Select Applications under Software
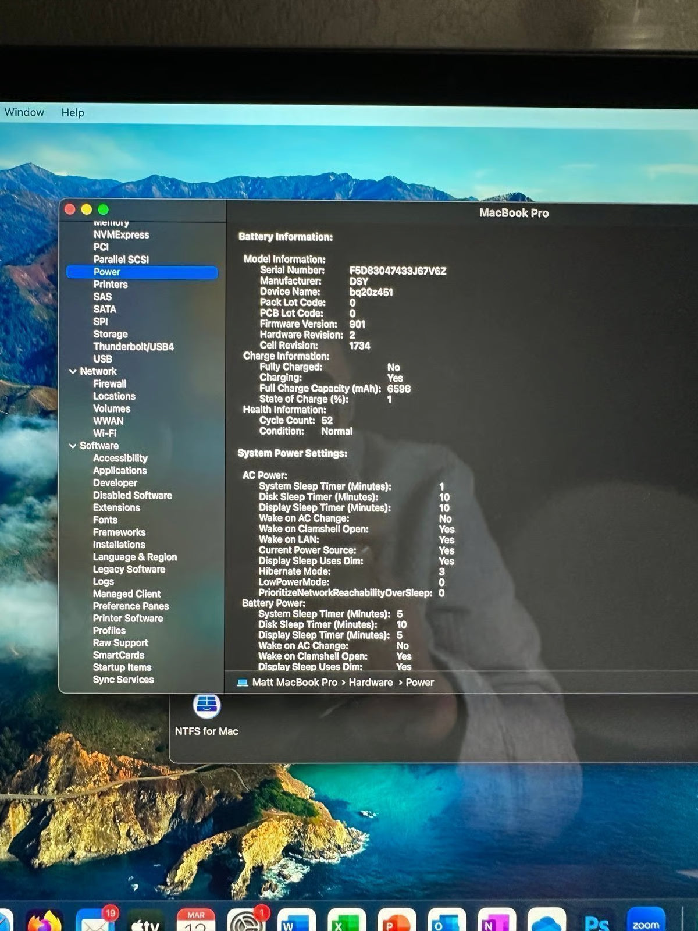The width and height of the screenshot is (698, 931). (x=120, y=471)
